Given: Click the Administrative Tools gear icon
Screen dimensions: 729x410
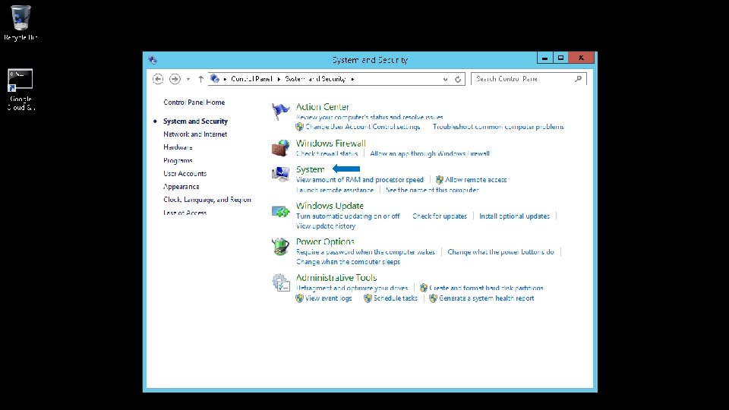Looking at the screenshot, I should tap(280, 282).
